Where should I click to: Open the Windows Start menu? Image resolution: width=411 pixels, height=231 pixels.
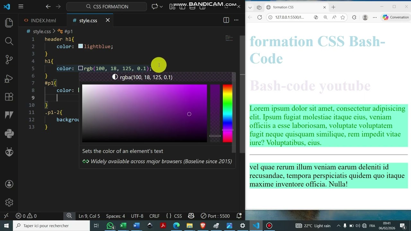(6, 226)
